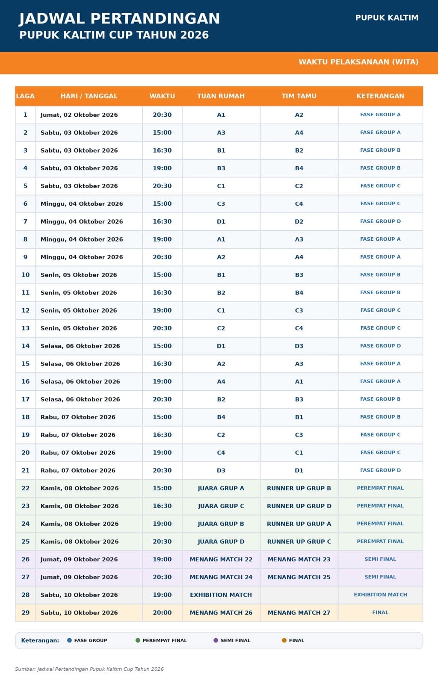Select the MENANG MATCH 25 cell
This screenshot has width=438, height=684.
(299, 577)
